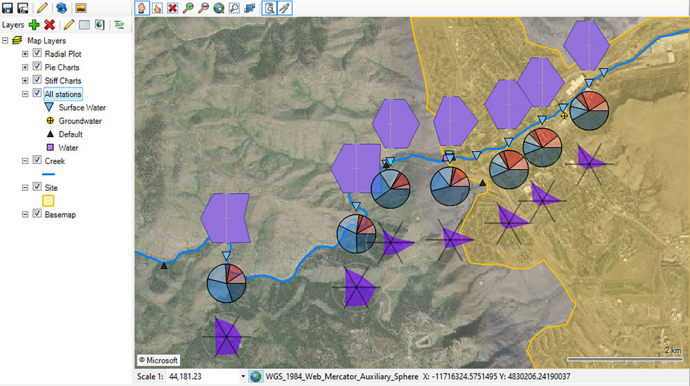The height and width of the screenshot is (386, 690).
Task: Select the Pan hand tool
Action: [x=143, y=8]
